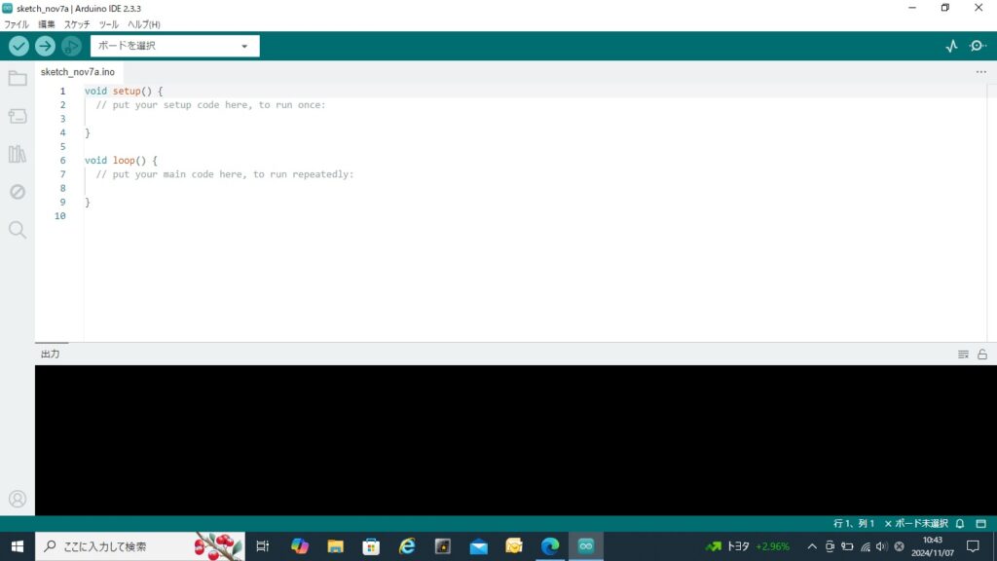The image size is (997, 561).
Task: Open the Mail app from taskbar
Action: point(479,546)
